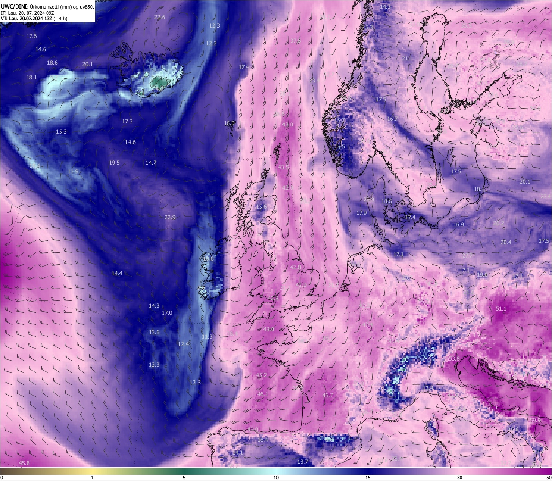
Task: Click the 16.4 value over northern Spain
Action: pos(263,440)
